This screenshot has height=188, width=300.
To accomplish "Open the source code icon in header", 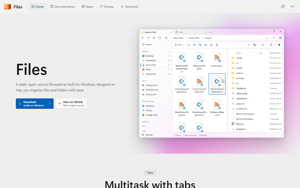I will point(292,7).
